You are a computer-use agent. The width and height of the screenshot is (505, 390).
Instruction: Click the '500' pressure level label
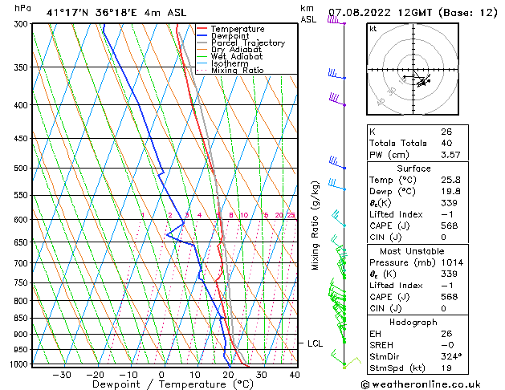point(22,169)
